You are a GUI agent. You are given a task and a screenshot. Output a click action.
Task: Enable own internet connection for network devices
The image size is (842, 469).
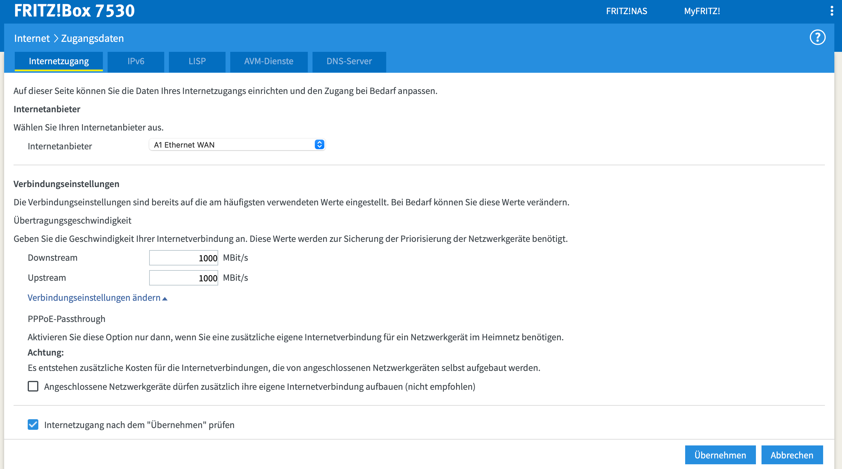point(33,386)
